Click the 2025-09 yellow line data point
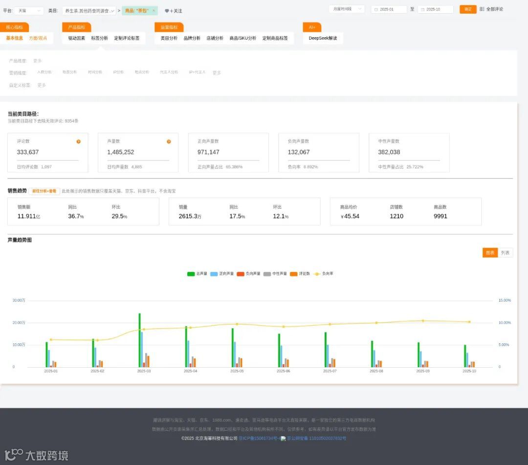This screenshot has height=465, width=528. click(x=423, y=321)
